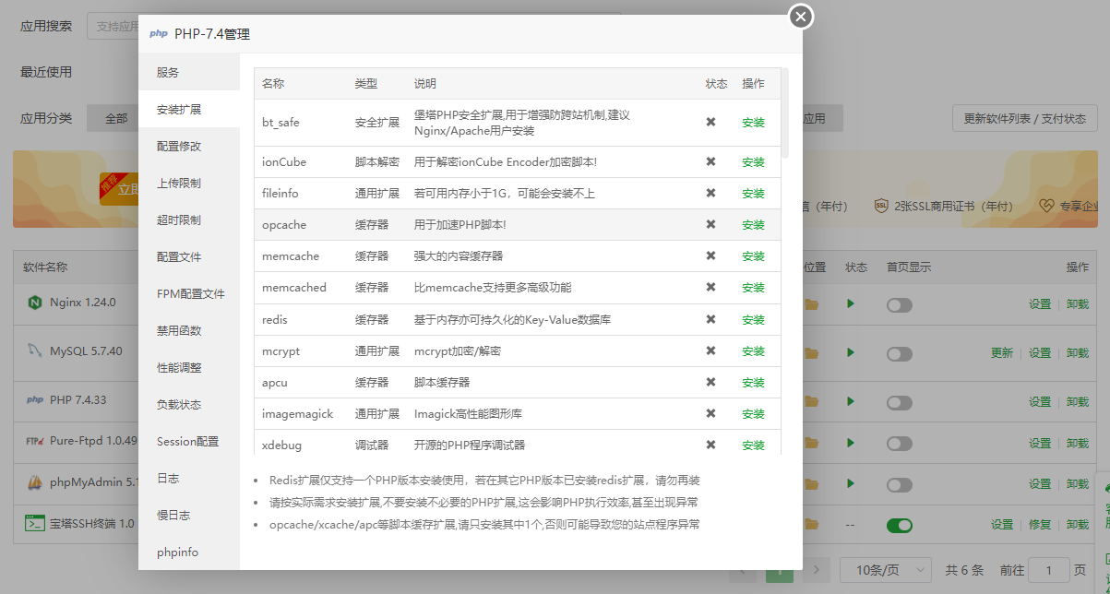Image resolution: width=1110 pixels, height=594 pixels.
Task: Click 安装 for the opcache extension
Action: click(753, 225)
